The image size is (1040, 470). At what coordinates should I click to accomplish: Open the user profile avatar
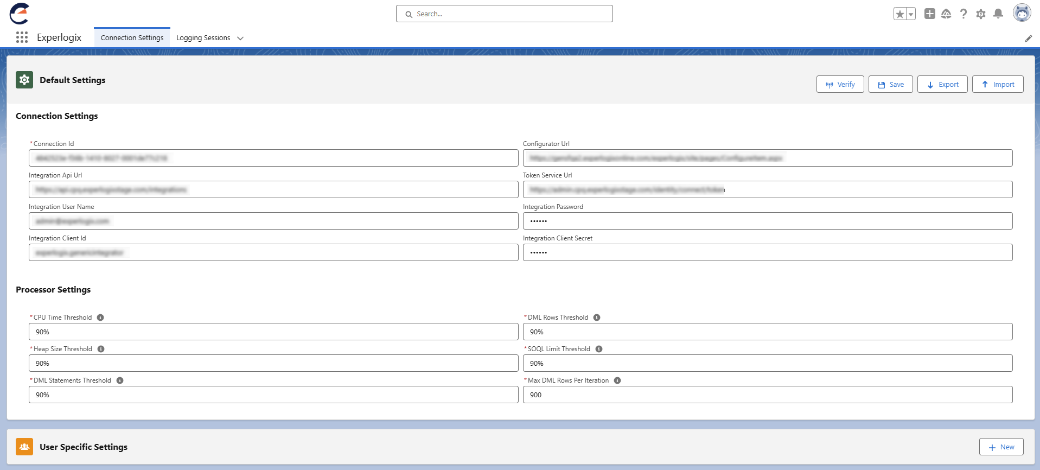[1022, 14]
